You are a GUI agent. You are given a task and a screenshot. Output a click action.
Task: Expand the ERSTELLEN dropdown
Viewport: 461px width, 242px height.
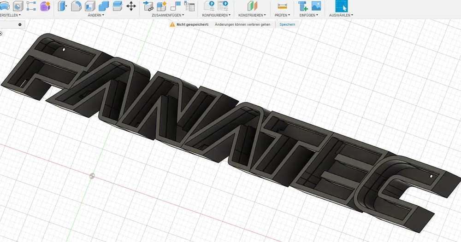[10, 15]
